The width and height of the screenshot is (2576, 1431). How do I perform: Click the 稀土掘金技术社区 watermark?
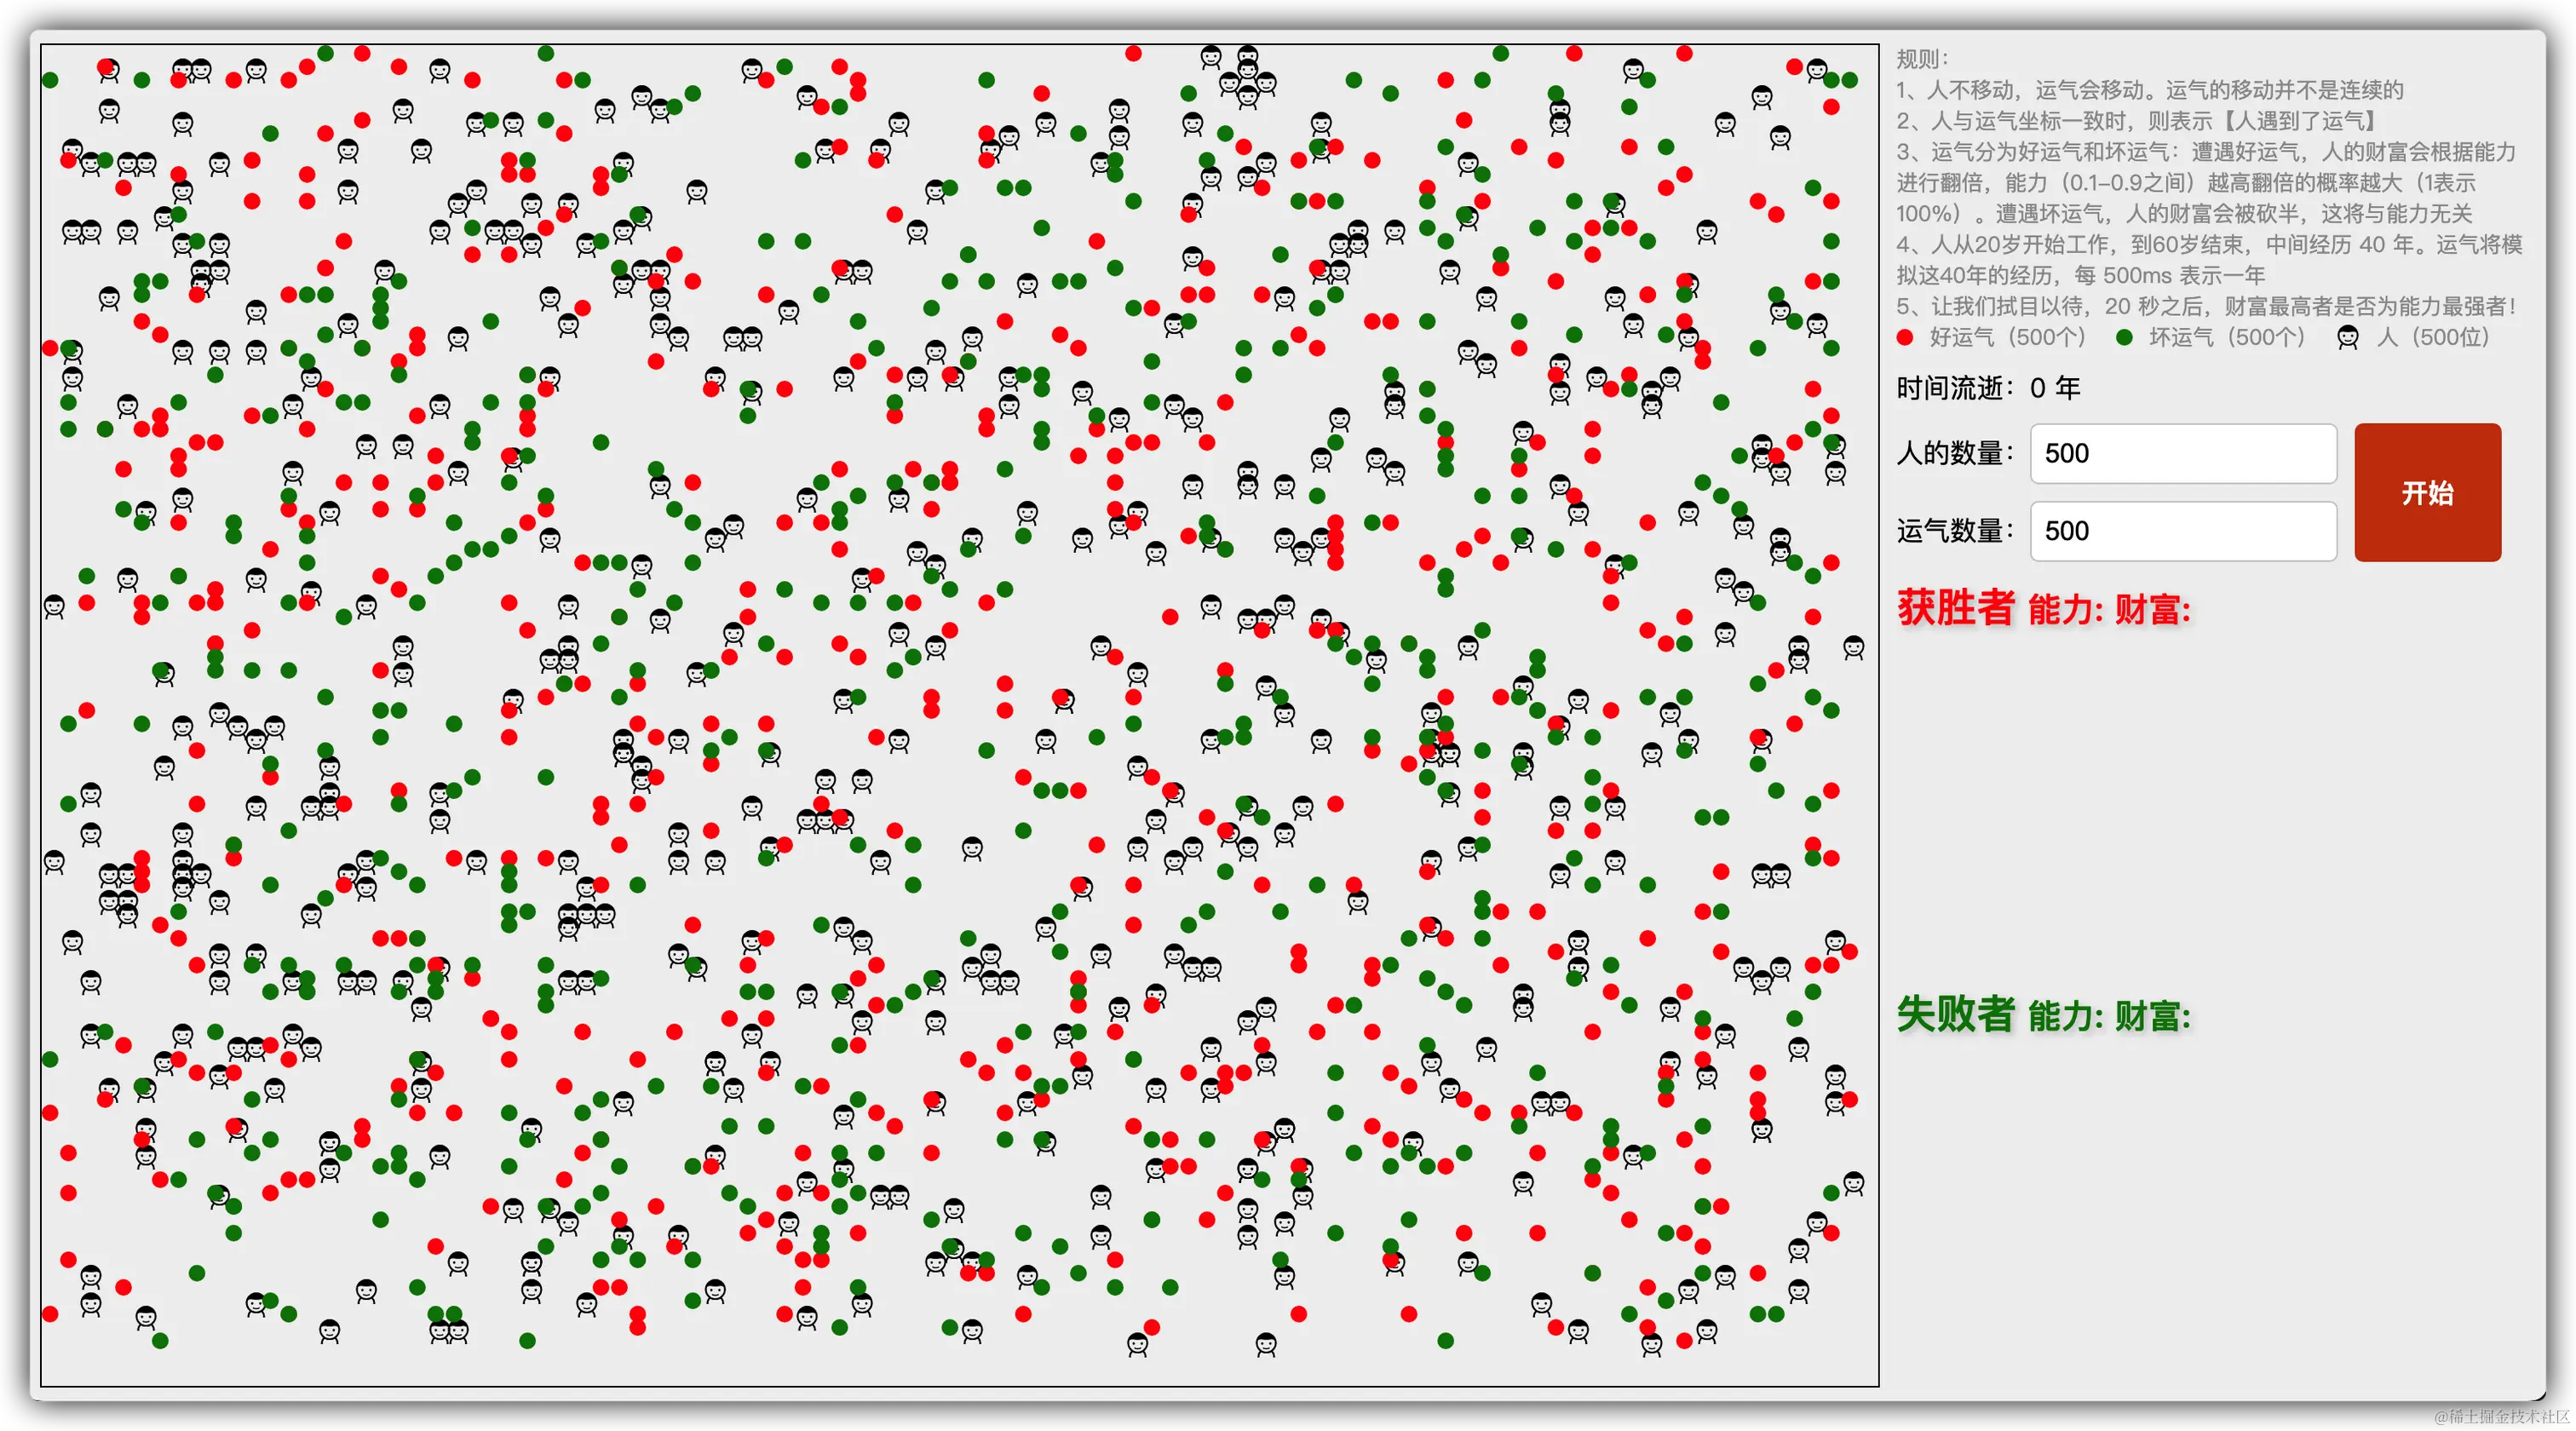coord(2500,1415)
